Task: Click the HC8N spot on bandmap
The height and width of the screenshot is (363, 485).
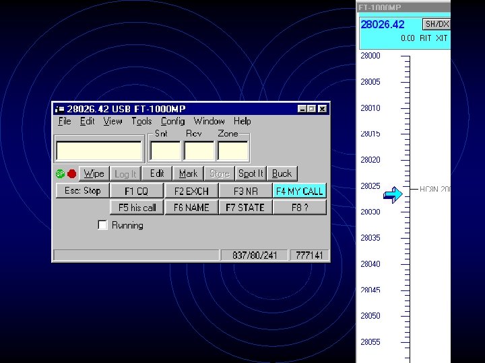Action: 434,189
